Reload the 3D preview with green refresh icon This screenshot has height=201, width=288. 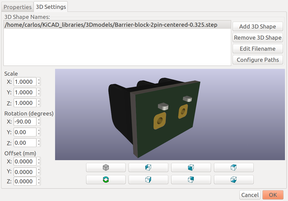pos(106,180)
